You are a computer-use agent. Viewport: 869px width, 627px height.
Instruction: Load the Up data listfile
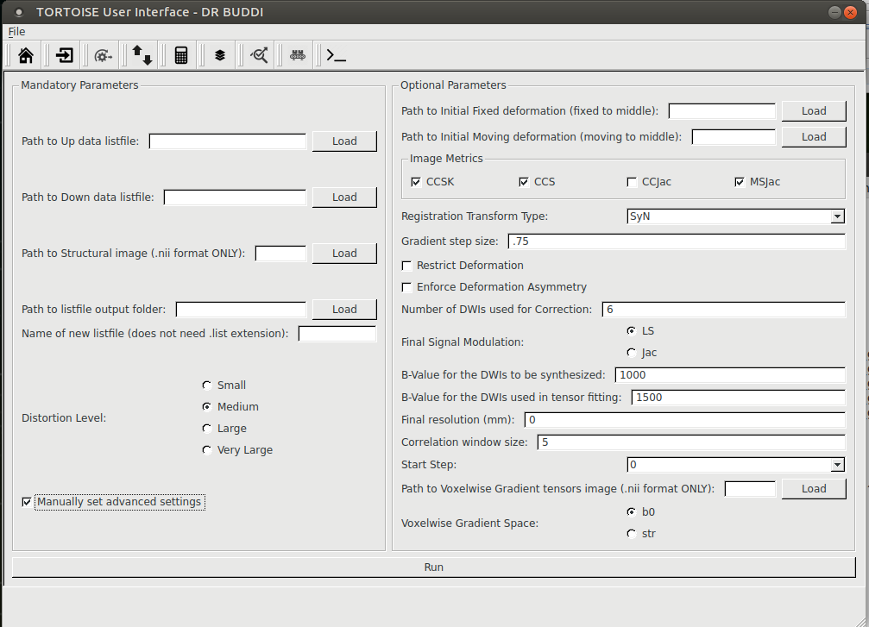click(x=344, y=141)
